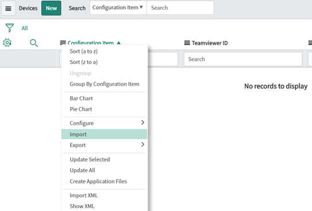The image size is (312, 211).
Task: Choose Update All
Action: coord(105,170)
